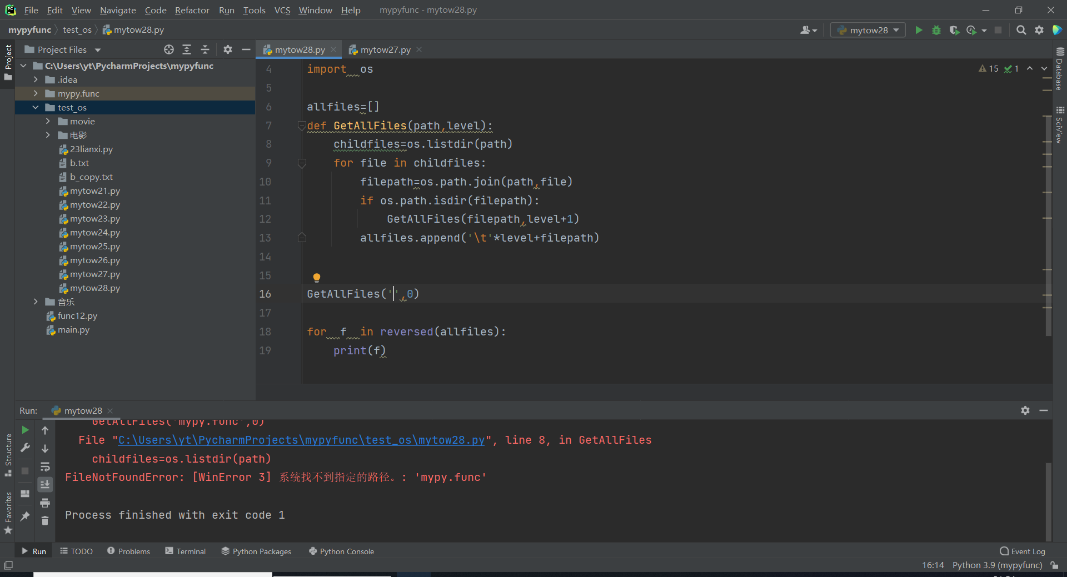Toggle scroll to end in Run console

click(45, 484)
